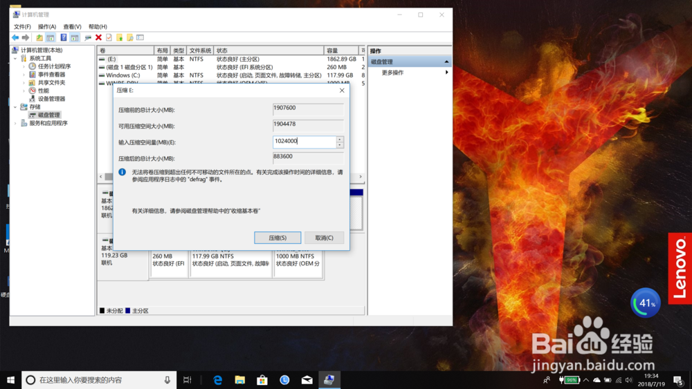
Task: Click the shrink amount input field
Action: pyautogui.click(x=304, y=142)
